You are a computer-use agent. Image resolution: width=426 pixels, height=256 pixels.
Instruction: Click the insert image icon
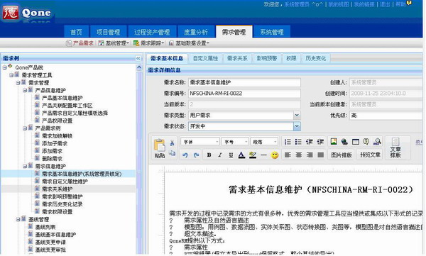[x=334, y=141]
